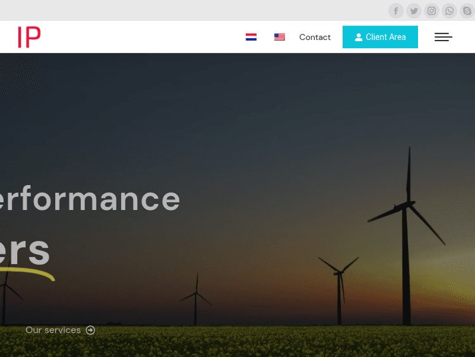Click the large wind turbine in the photo
Viewport: 475px width, 357px height.
coord(408,209)
